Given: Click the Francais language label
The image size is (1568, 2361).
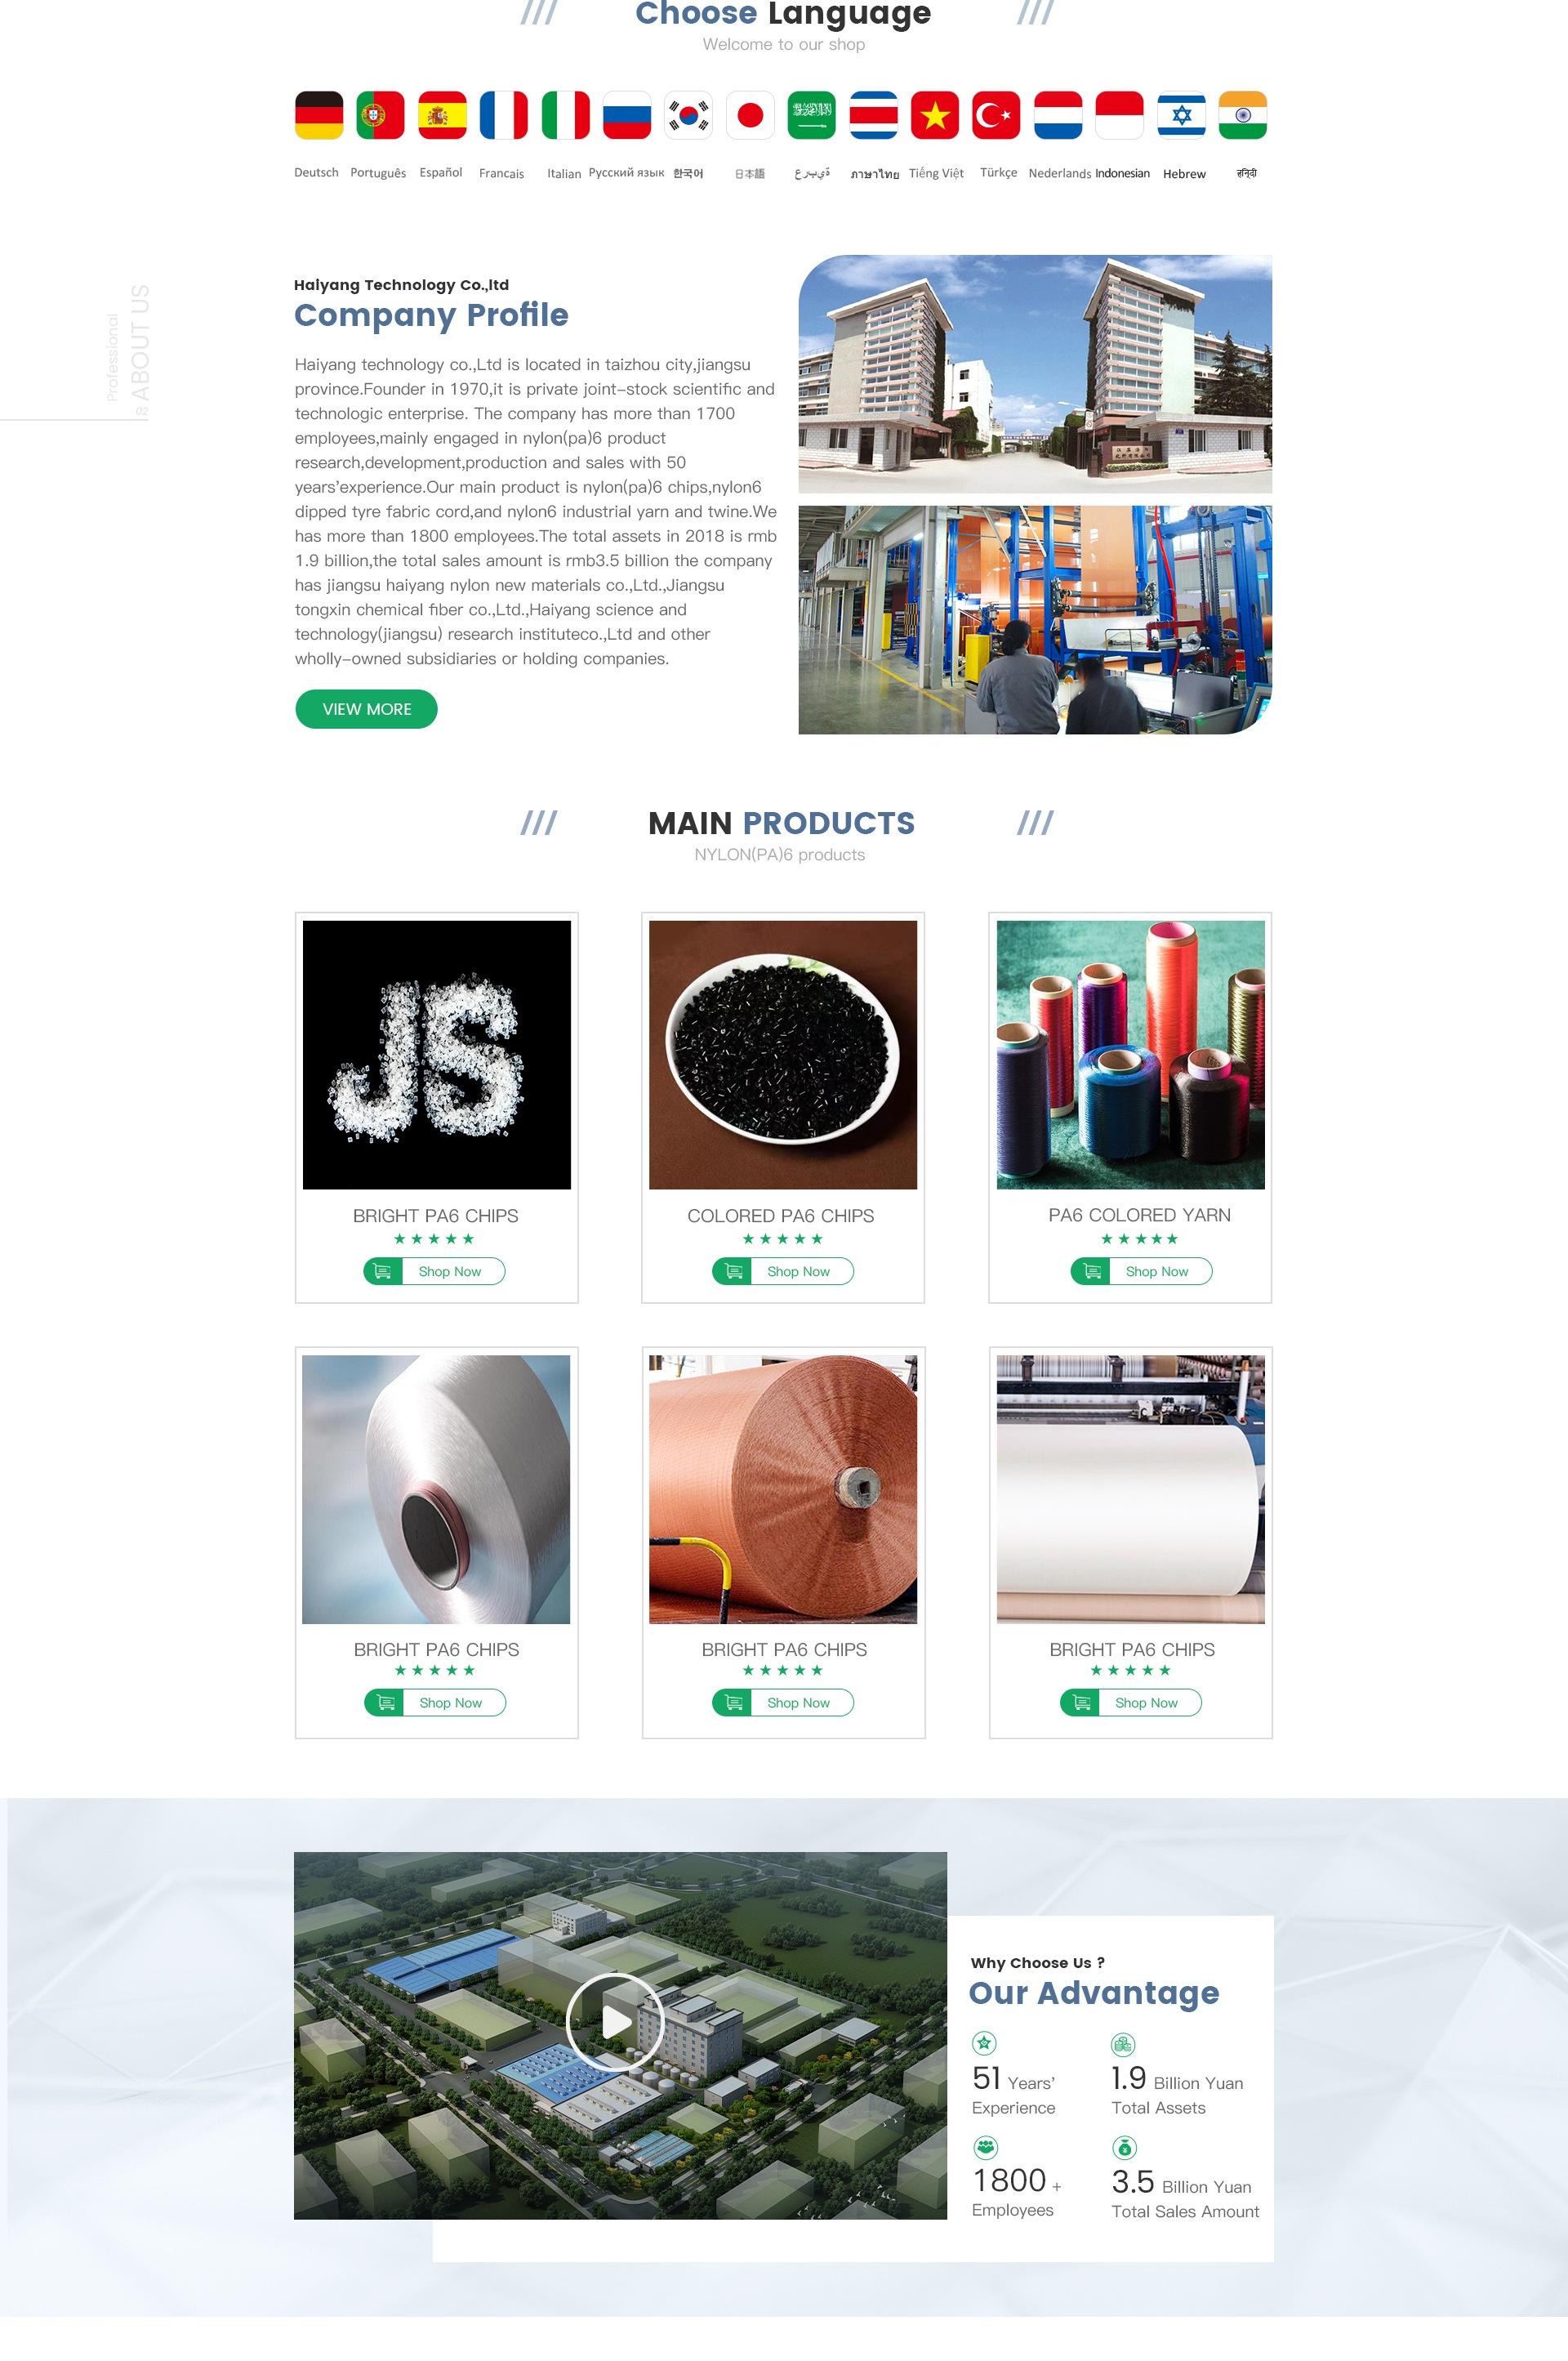Looking at the screenshot, I should [501, 174].
